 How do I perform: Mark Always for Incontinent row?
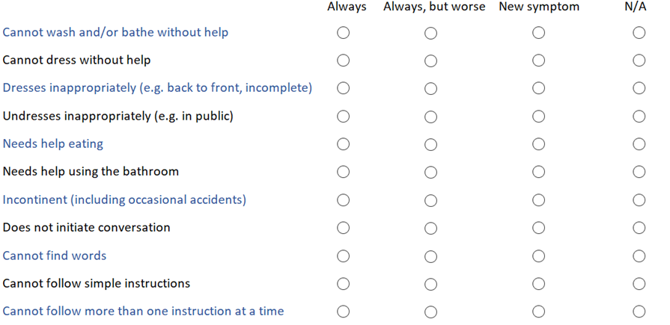343,200
